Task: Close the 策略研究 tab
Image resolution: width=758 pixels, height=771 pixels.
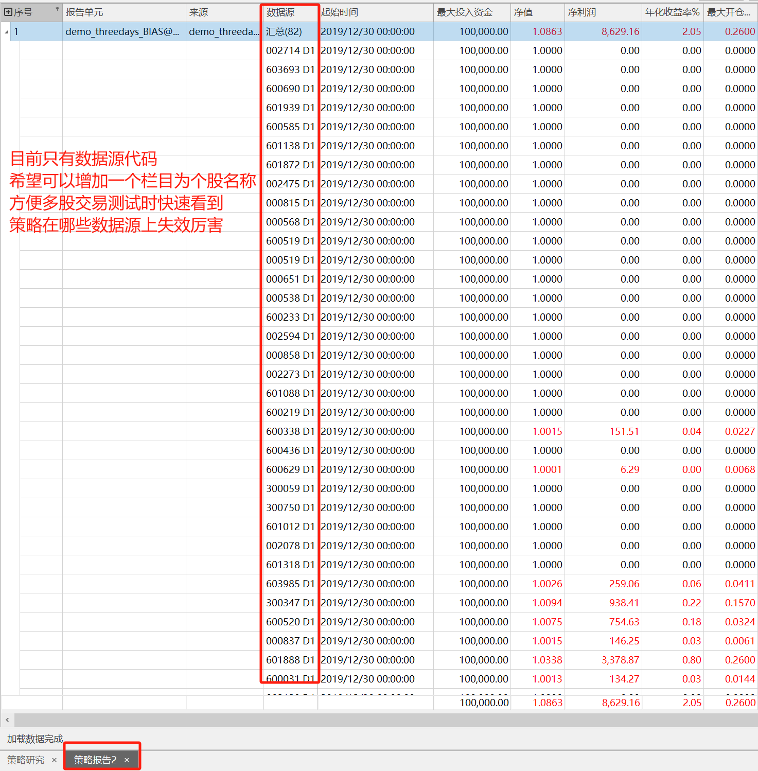Action: coord(54,760)
